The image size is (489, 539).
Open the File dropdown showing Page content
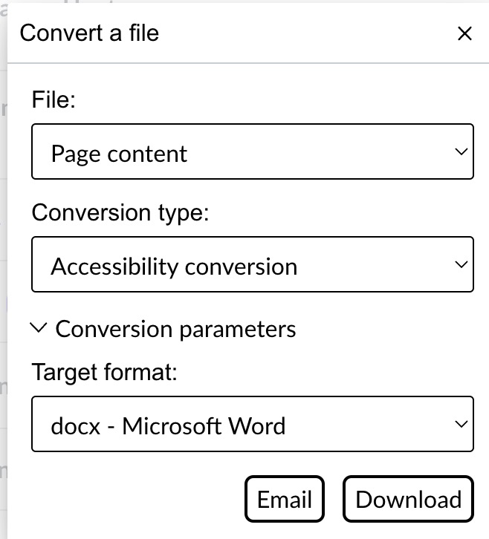coord(253,151)
